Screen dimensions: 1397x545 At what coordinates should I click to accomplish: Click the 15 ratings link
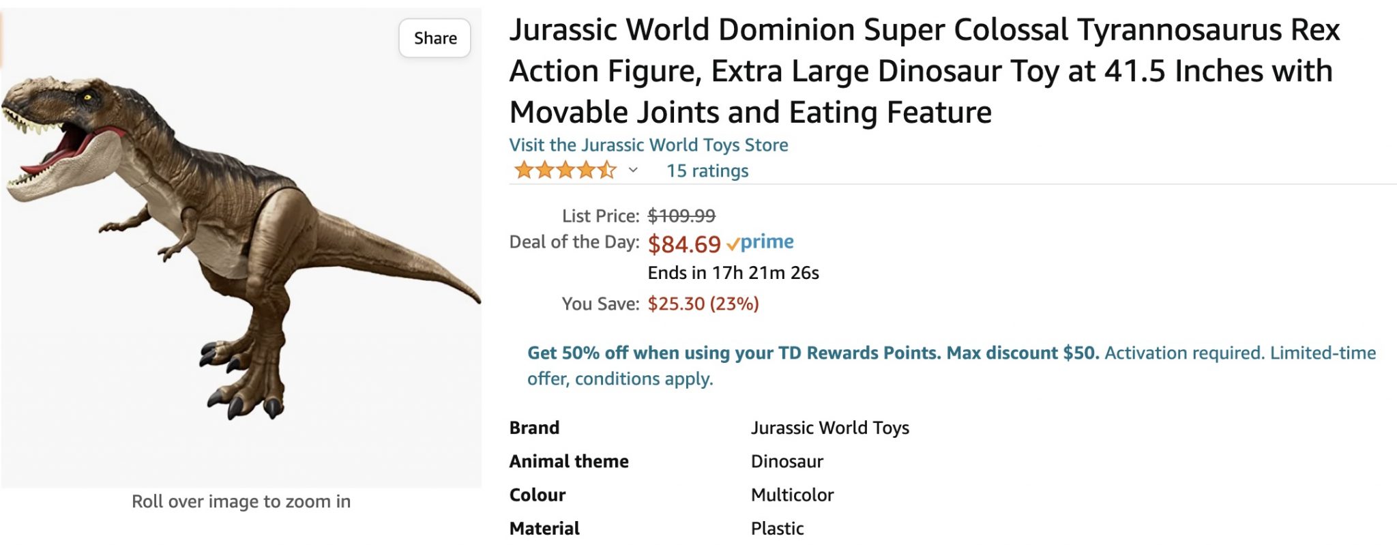tap(707, 171)
